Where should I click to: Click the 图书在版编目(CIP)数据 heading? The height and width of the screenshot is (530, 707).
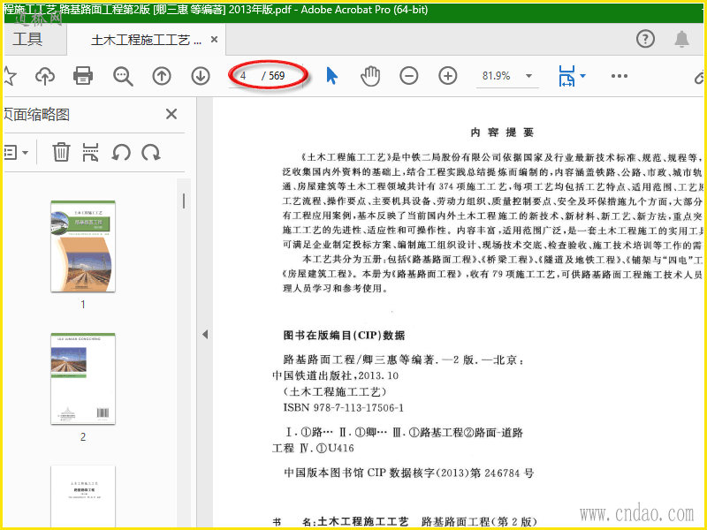(344, 336)
